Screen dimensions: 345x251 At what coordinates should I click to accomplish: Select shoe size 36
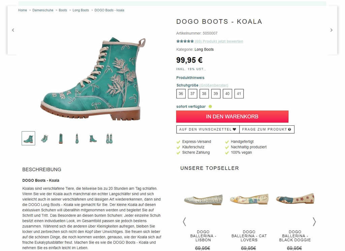[x=181, y=94]
